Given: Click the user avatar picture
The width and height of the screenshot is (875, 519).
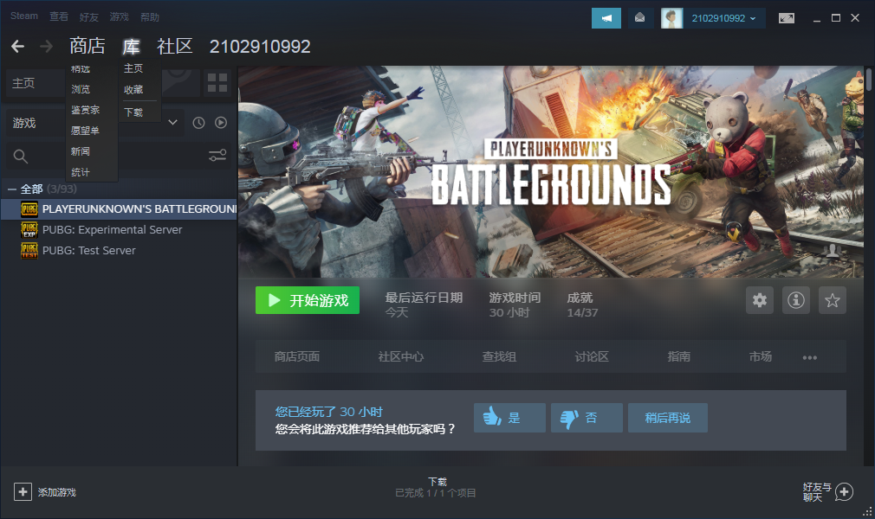Looking at the screenshot, I should click(x=672, y=18).
